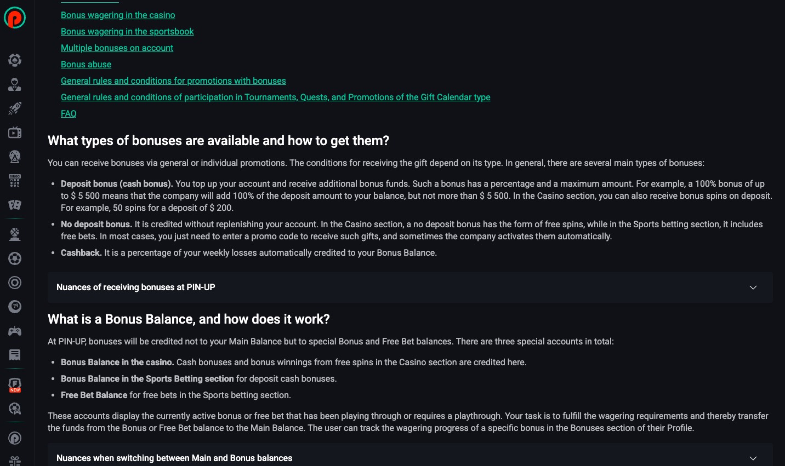This screenshot has width=785, height=466.
Task: Select the bet slip coupon icon
Action: tap(15, 355)
